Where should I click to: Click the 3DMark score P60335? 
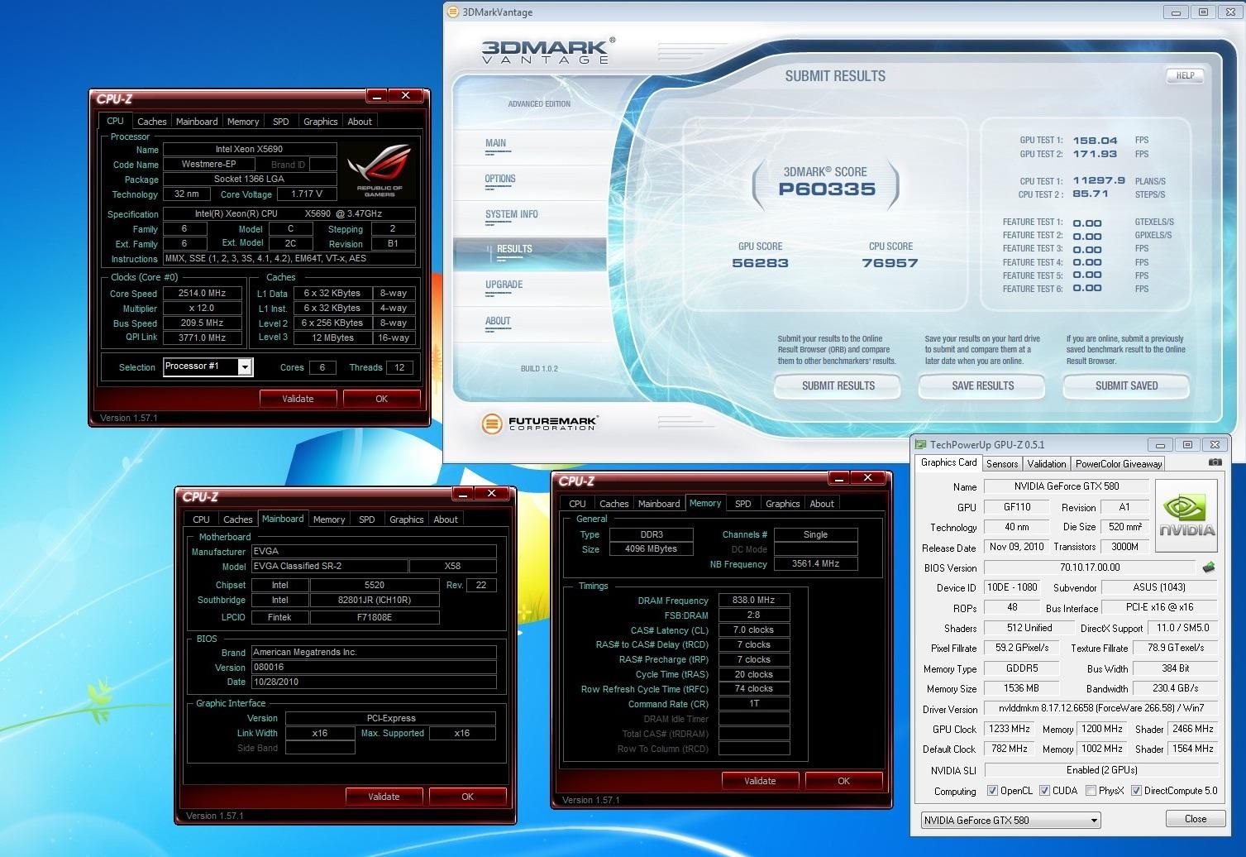point(826,189)
